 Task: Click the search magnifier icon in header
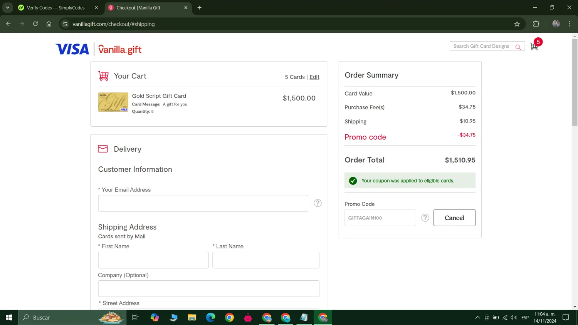pyautogui.click(x=518, y=47)
